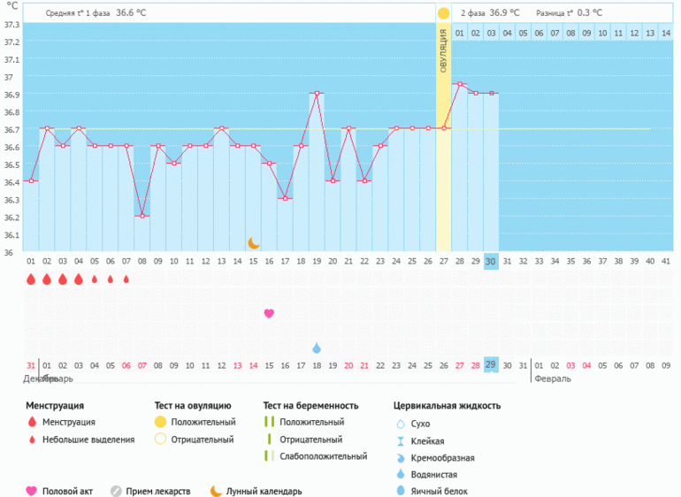Click the yellow ovulation circle above the chart

[443, 13]
